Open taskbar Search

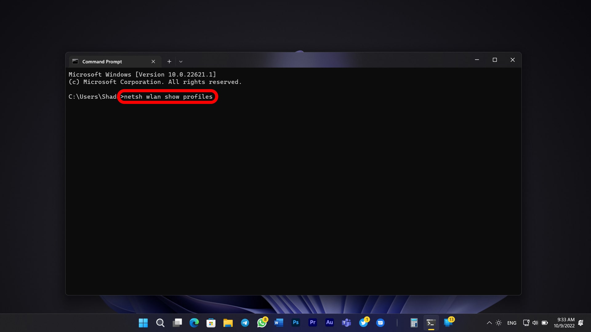[160, 323]
